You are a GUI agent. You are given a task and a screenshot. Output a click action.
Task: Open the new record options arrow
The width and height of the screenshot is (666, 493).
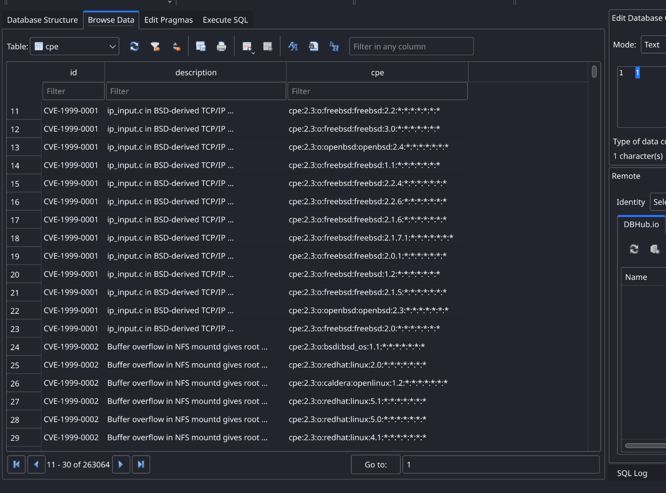coord(253,52)
